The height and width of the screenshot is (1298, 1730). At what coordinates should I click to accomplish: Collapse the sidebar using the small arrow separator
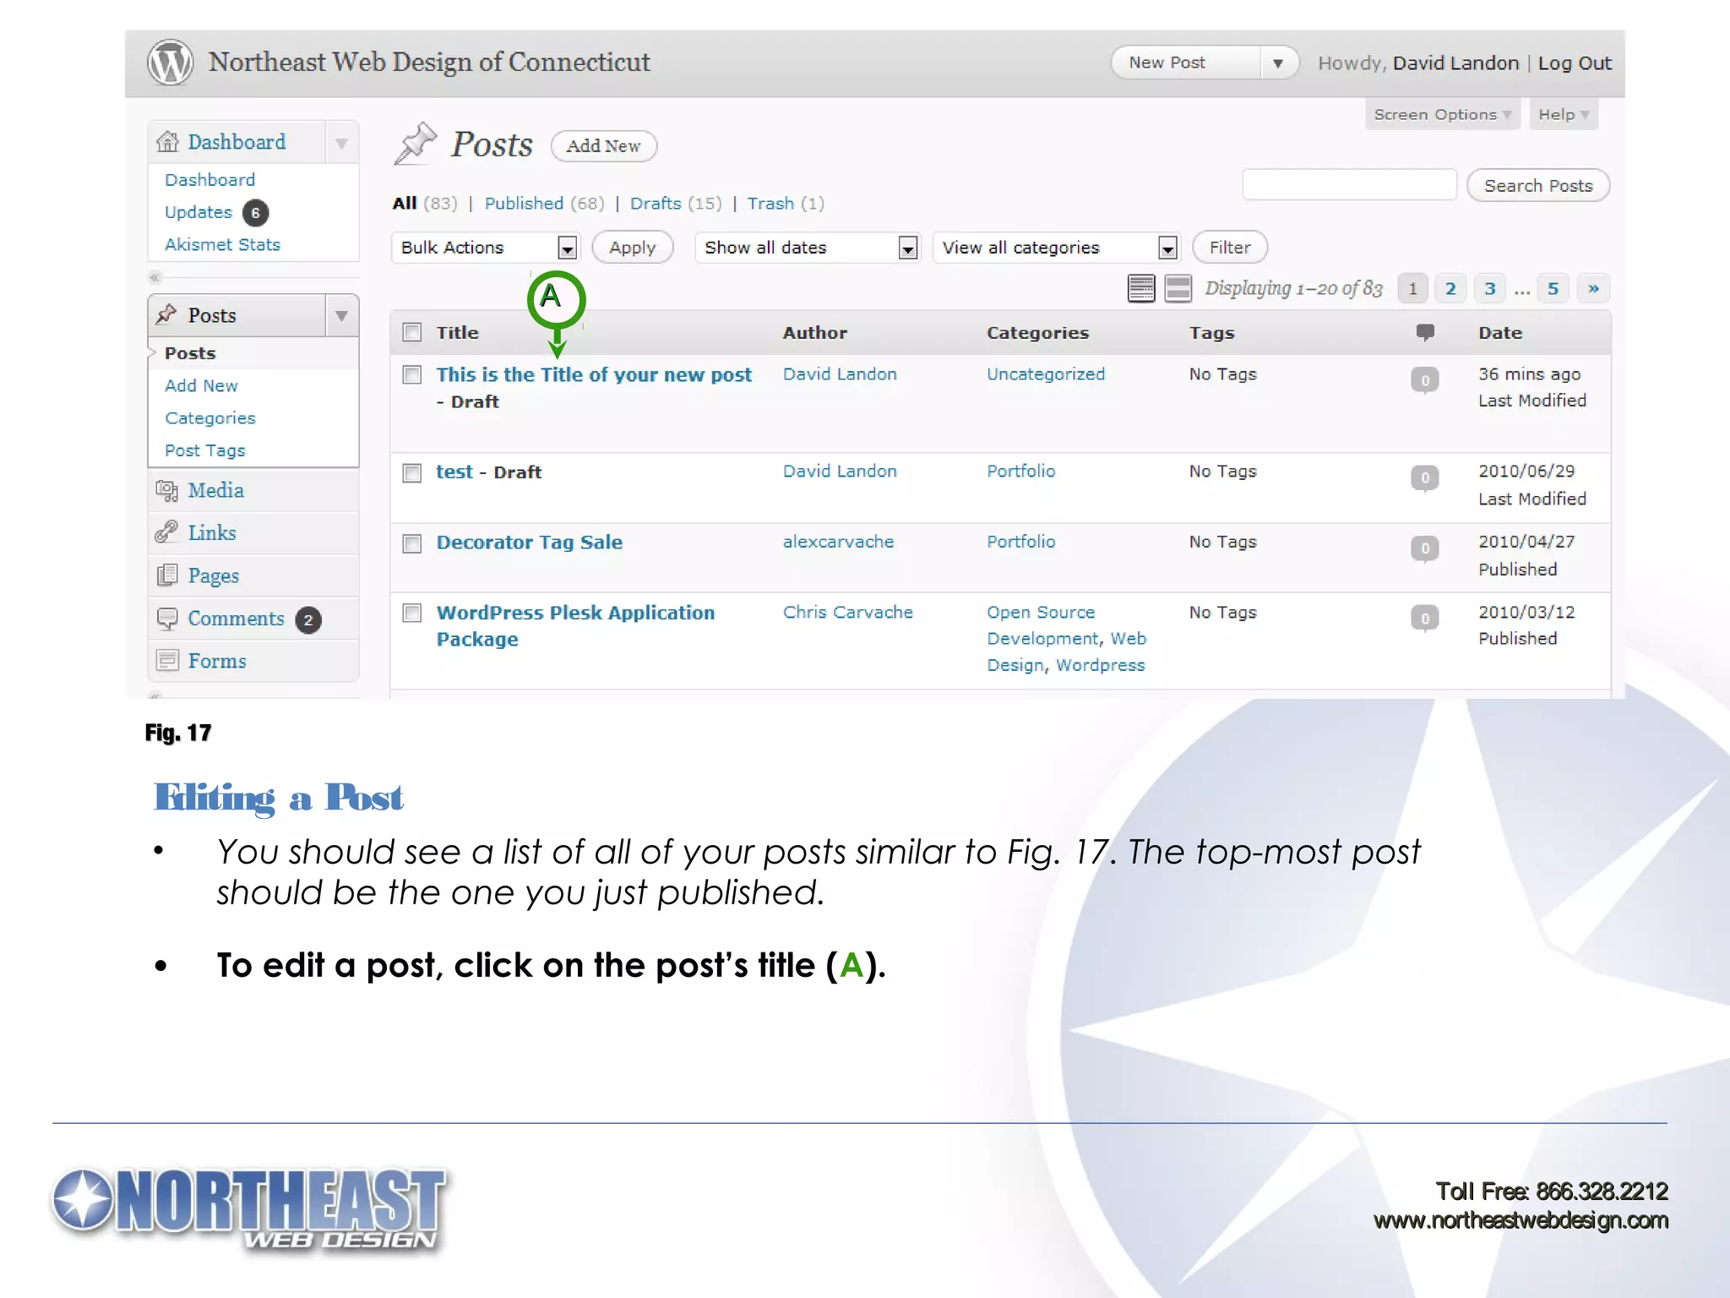tap(155, 277)
